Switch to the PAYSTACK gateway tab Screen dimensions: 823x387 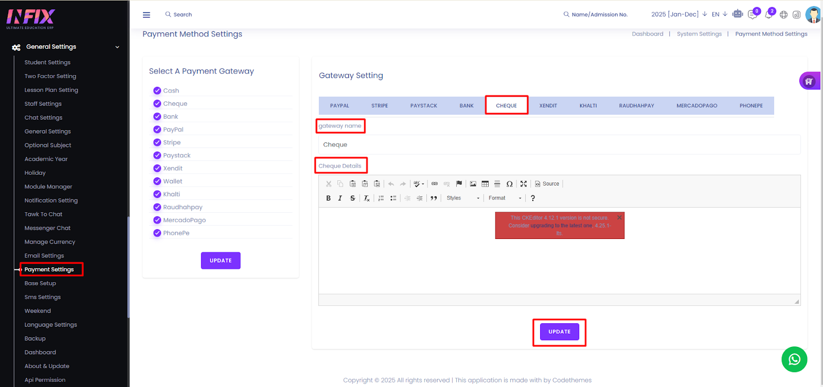click(424, 105)
